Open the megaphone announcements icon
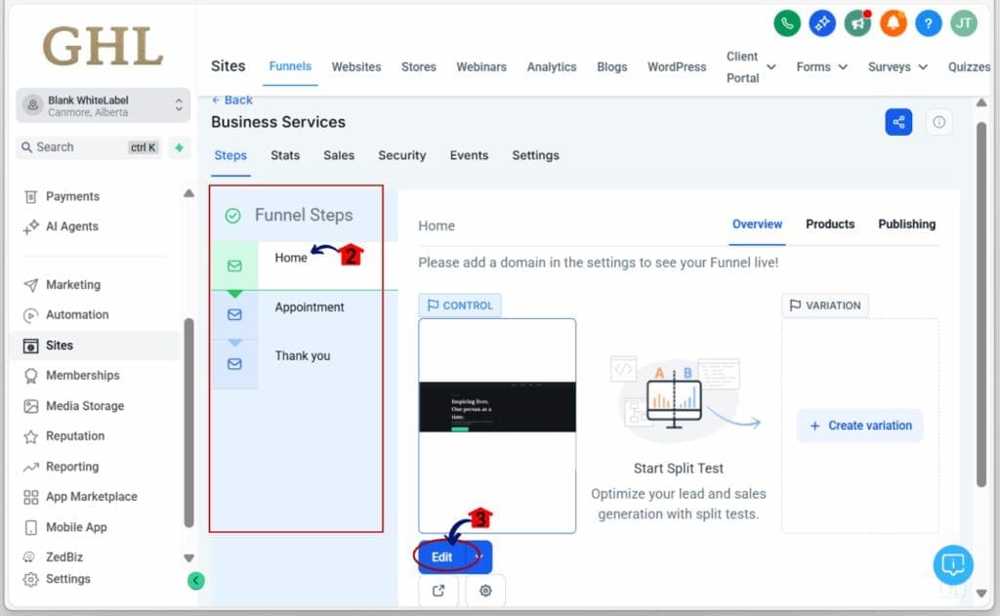This screenshot has height=616, width=1000. pyautogui.click(x=857, y=24)
